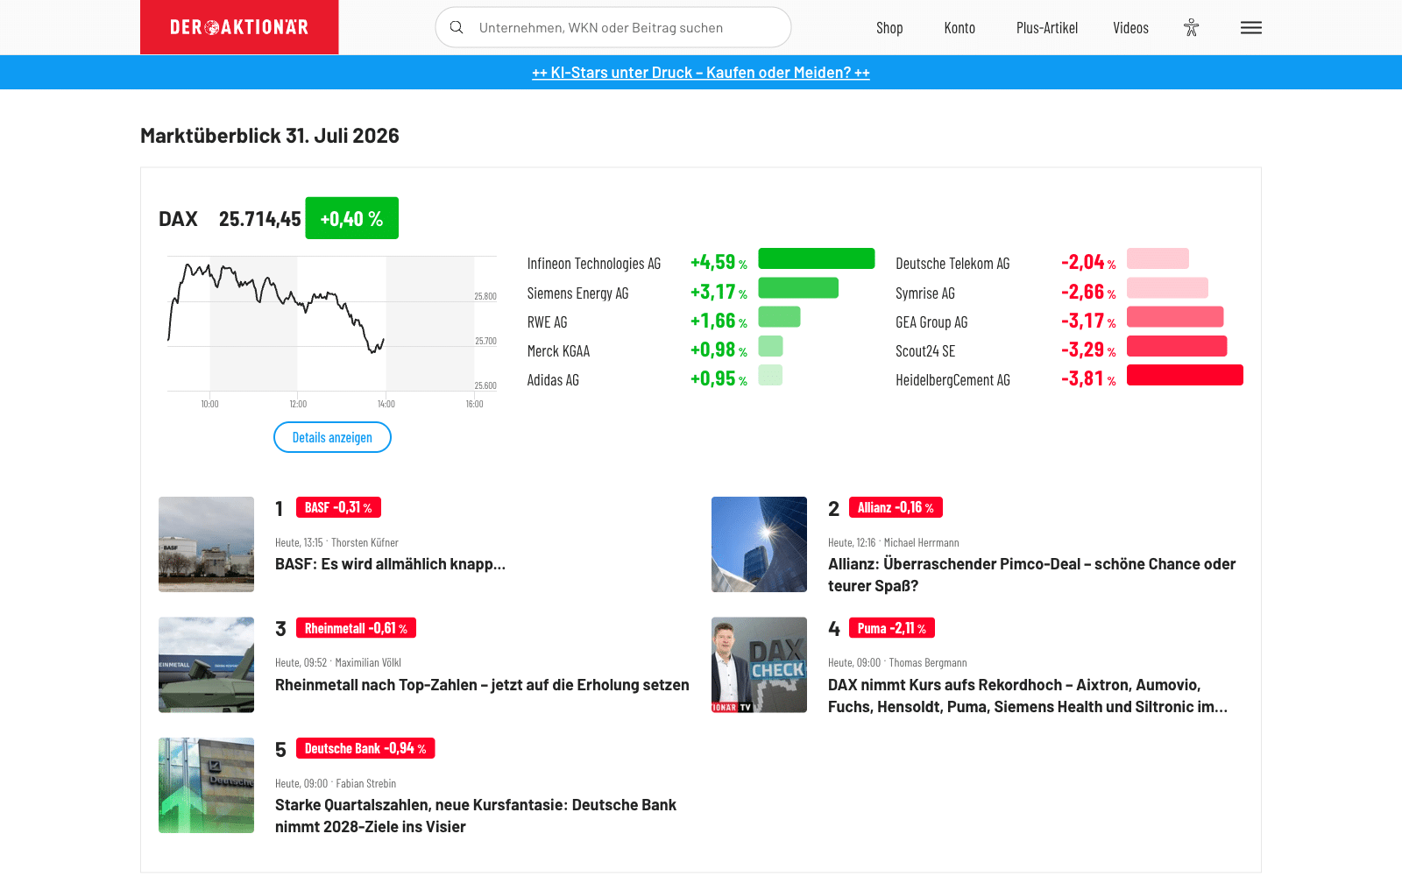Click the Deutsche Telekom pink performance bar

(1158, 258)
